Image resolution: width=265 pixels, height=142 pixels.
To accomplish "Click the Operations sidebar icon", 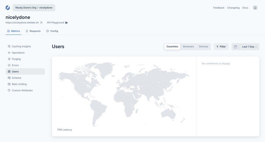I will point(9,53).
